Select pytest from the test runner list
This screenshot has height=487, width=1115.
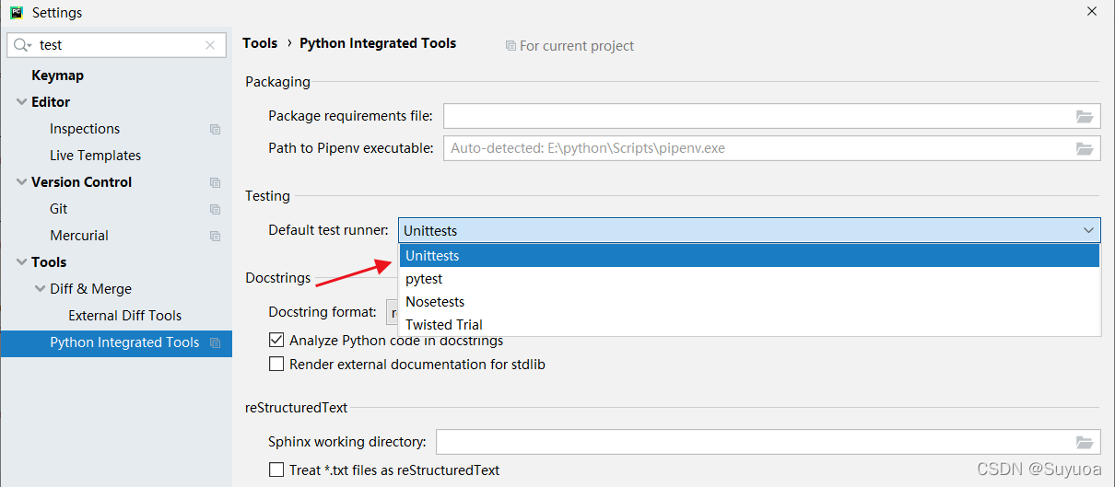[x=425, y=279]
